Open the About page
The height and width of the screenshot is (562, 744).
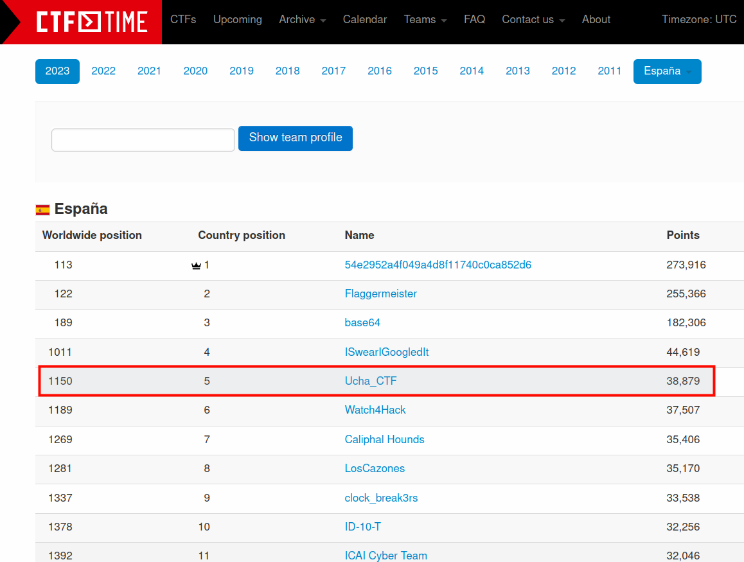click(x=596, y=19)
